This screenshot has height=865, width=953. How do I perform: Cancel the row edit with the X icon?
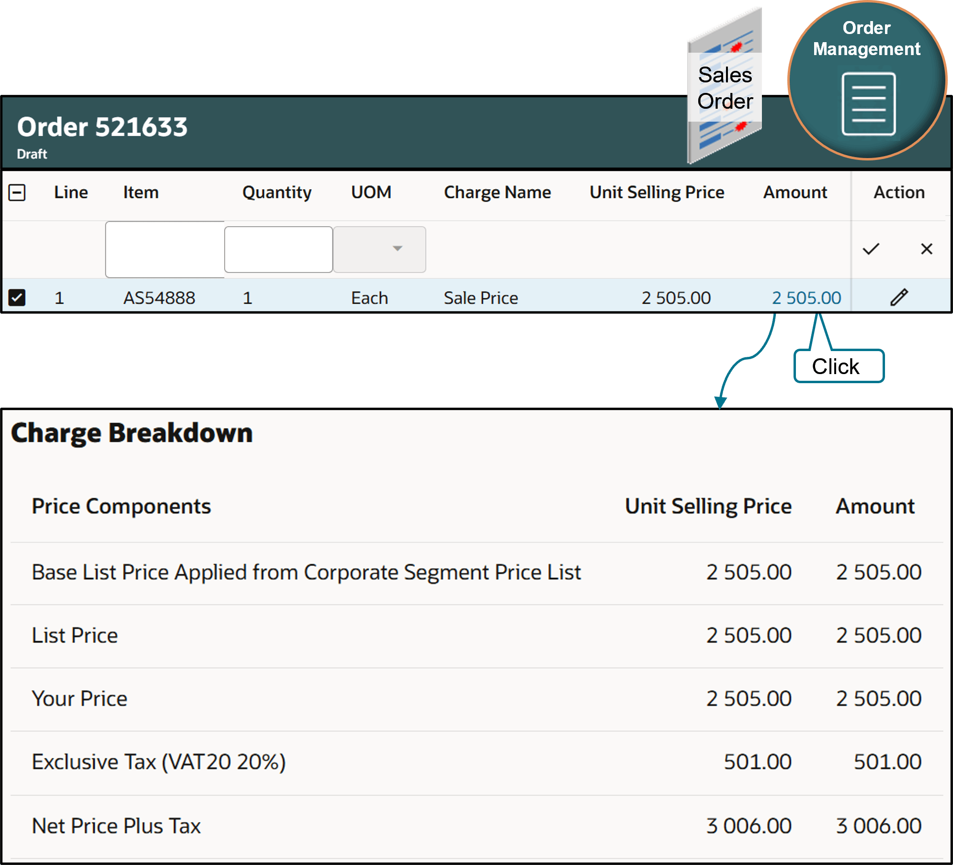click(x=927, y=249)
